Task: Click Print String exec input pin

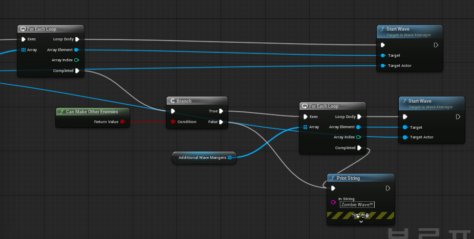Action: click(x=333, y=188)
